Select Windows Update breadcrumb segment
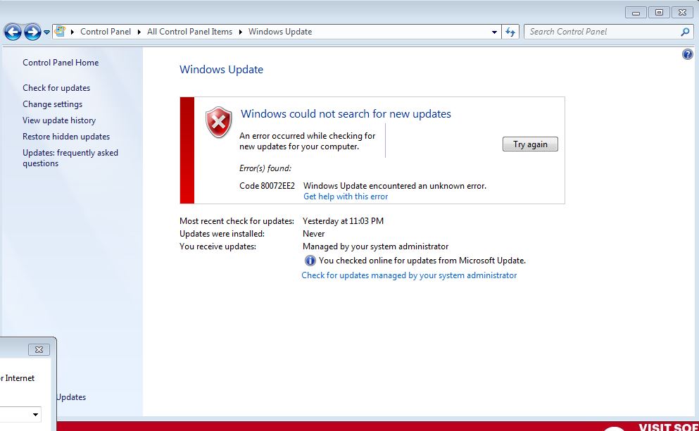Image resolution: width=699 pixels, height=431 pixels. click(x=280, y=32)
